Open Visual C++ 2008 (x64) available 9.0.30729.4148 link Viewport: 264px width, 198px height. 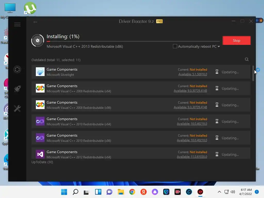tap(190, 90)
